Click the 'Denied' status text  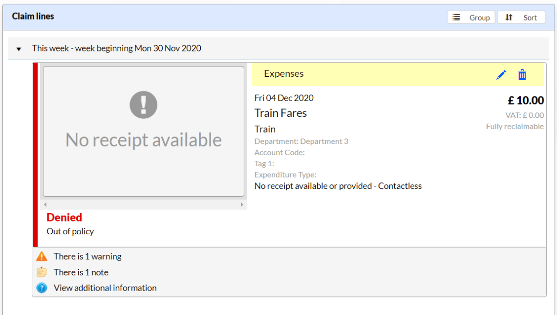(x=64, y=217)
